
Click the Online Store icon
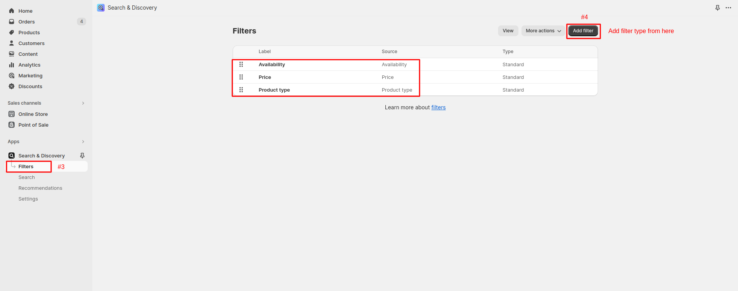12,114
